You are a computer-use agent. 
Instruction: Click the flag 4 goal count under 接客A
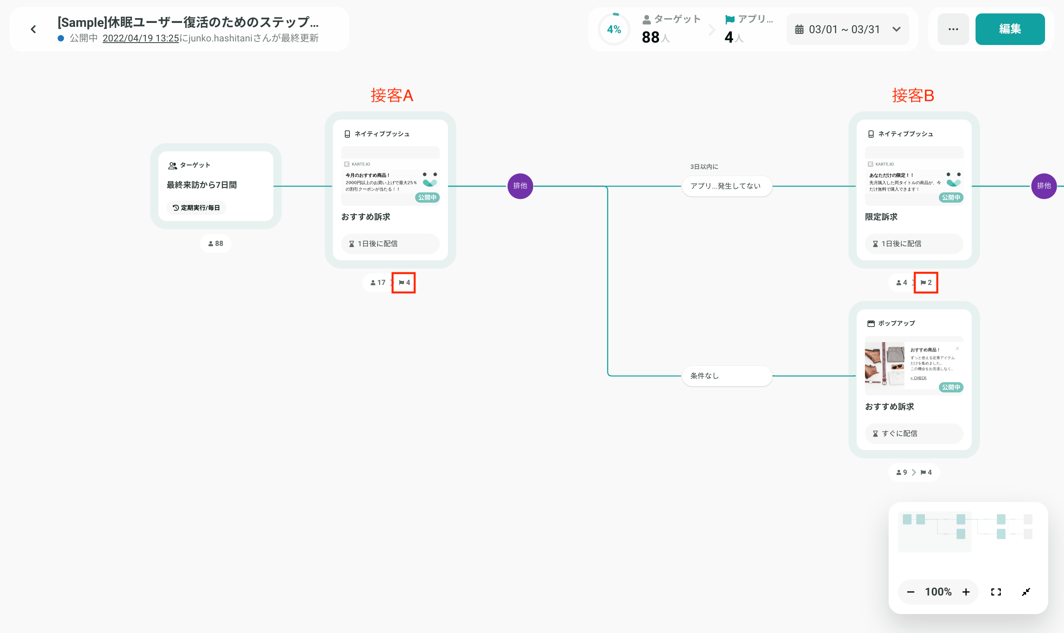[404, 283]
